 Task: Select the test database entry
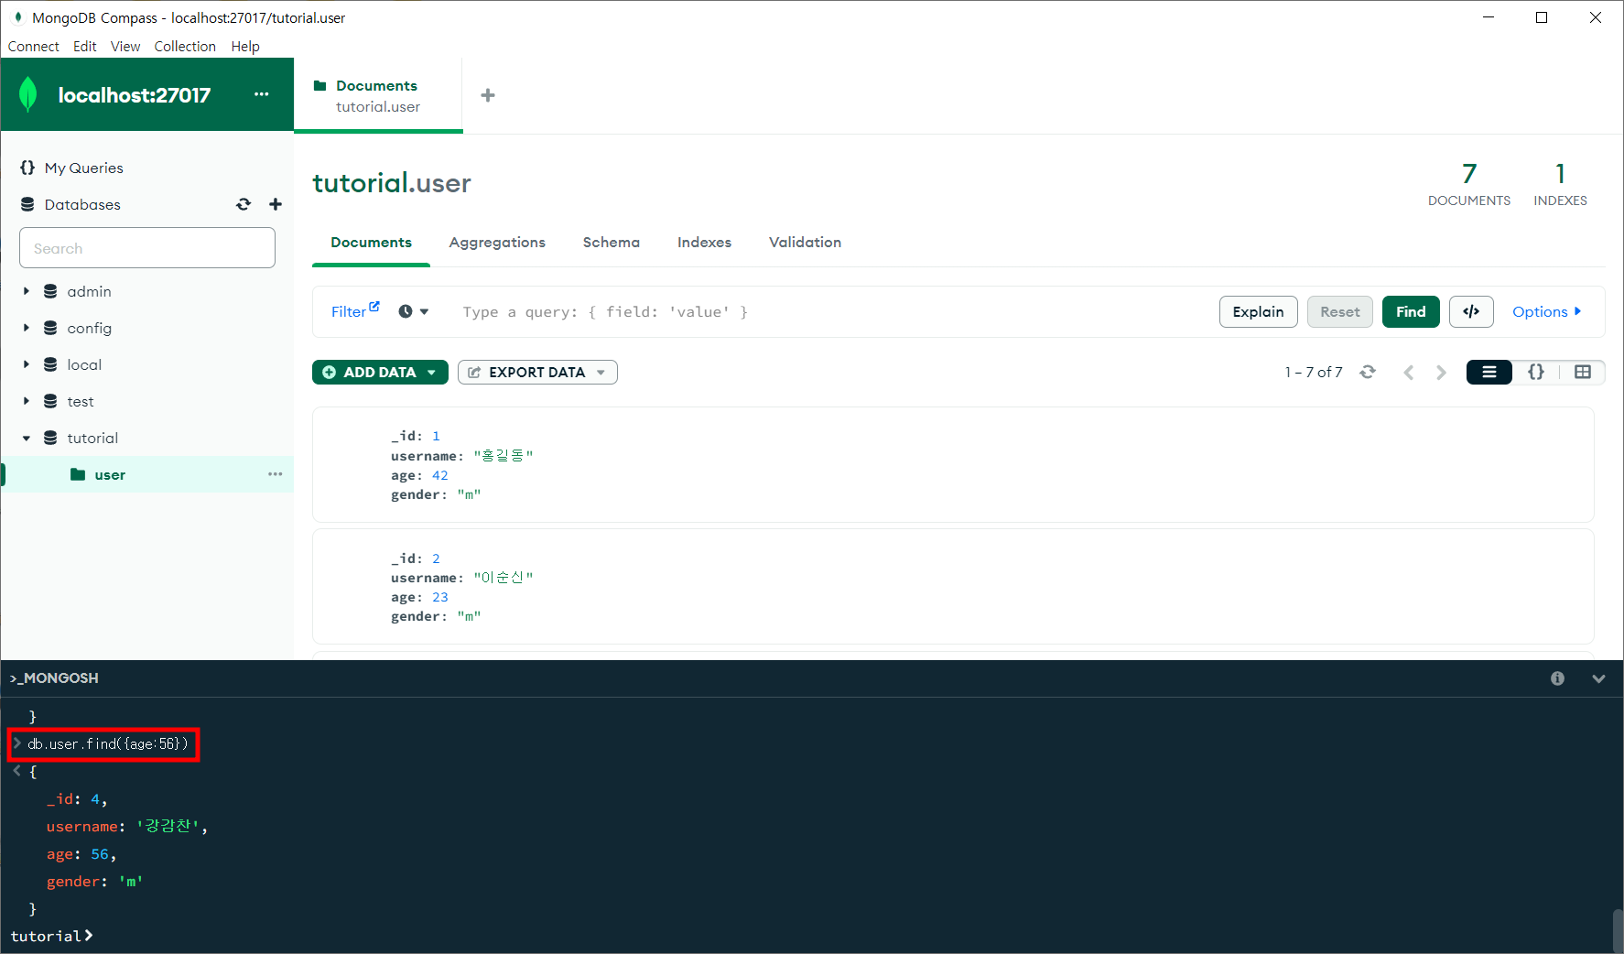(81, 401)
